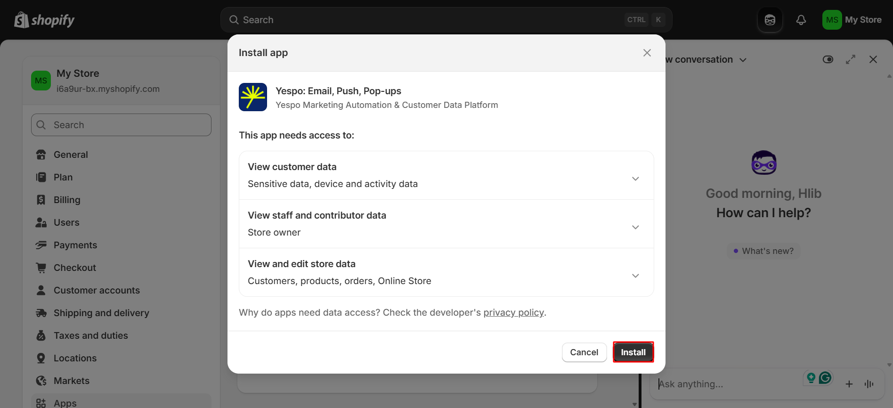
Task: Expand the Sidekick panel to full size
Action: 851,59
